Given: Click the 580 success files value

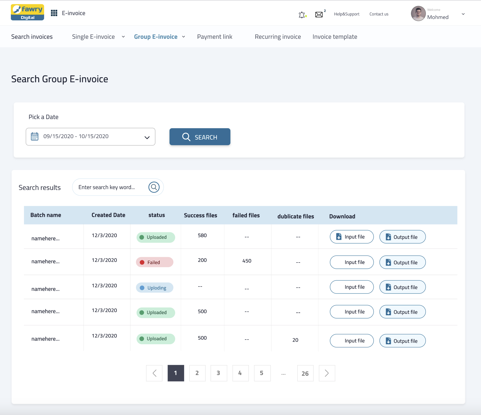Looking at the screenshot, I should coord(202,235).
